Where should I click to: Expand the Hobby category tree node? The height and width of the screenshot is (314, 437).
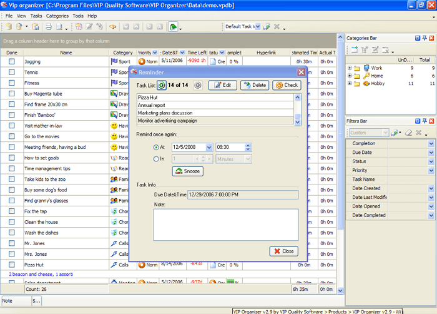click(350, 84)
